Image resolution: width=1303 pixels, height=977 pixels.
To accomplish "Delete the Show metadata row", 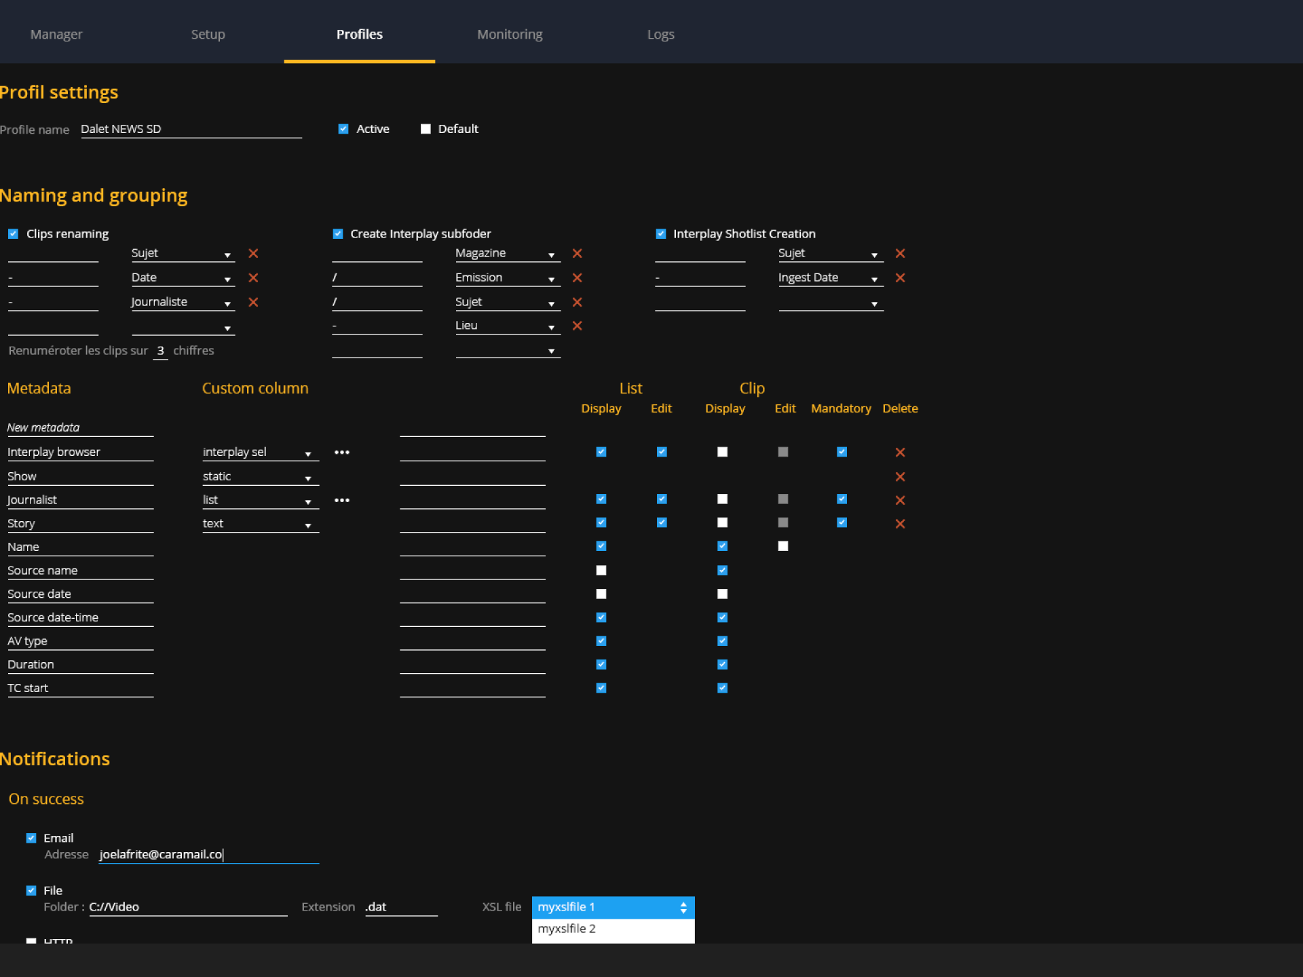I will 901,477.
